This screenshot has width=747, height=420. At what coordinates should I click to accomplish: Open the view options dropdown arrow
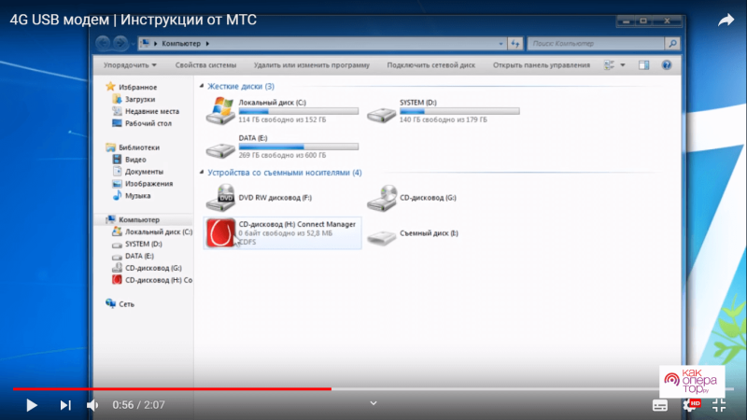click(623, 65)
